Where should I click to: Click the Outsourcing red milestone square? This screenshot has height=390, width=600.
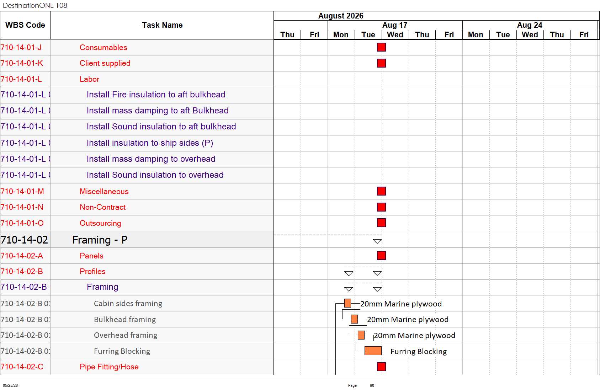[x=381, y=223]
